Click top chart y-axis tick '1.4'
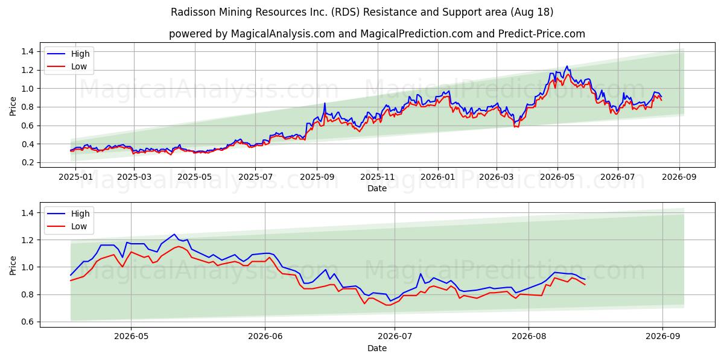The image size is (724, 362). (x=28, y=52)
